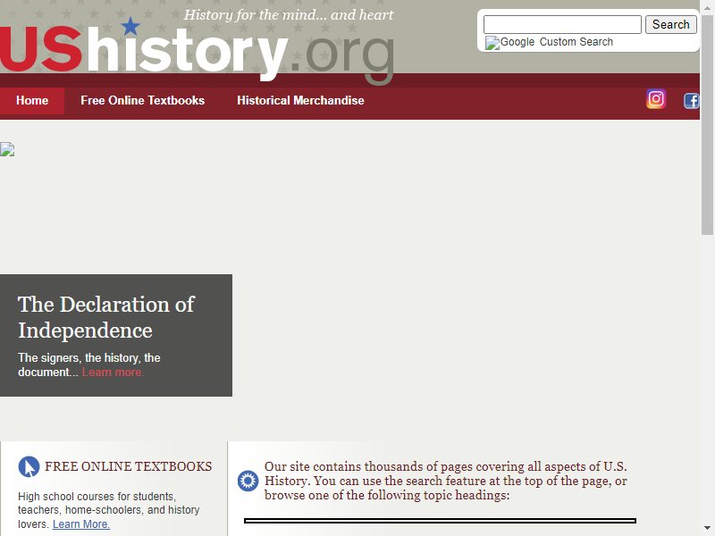Click the blue star seal icon
Screen dimensions: 715x536
point(248,481)
